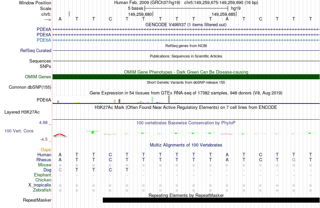Screen dimensions: 320x208
Task: Click the black RepeatMasker element bar
Action: pyautogui.click(x=211, y=200)
